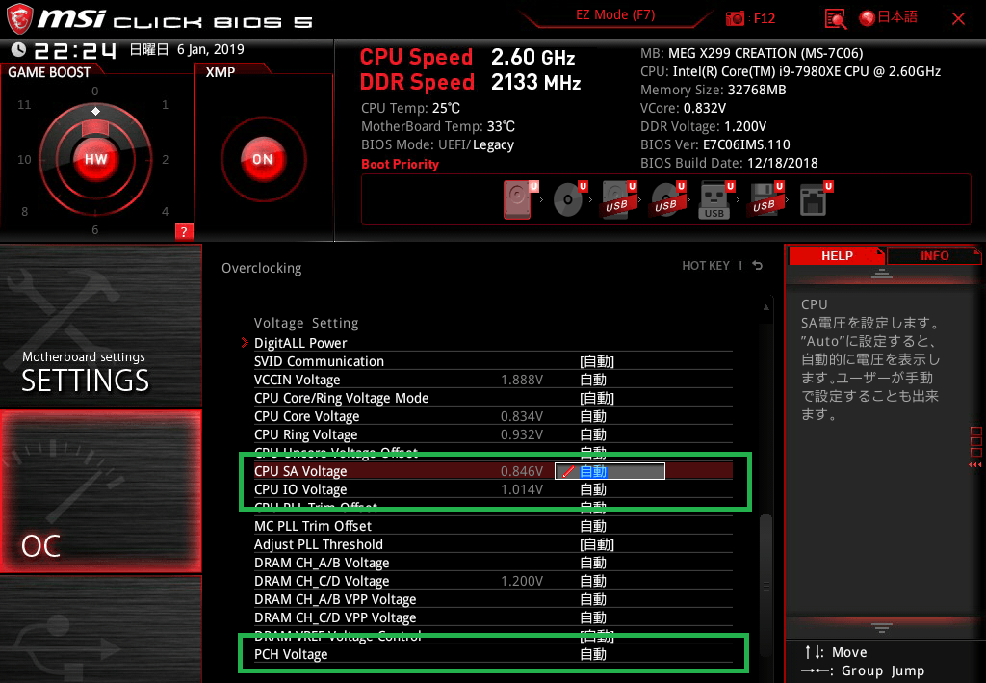Open the Game Boost red question mark help
The height and width of the screenshot is (683, 986).
pyautogui.click(x=184, y=231)
